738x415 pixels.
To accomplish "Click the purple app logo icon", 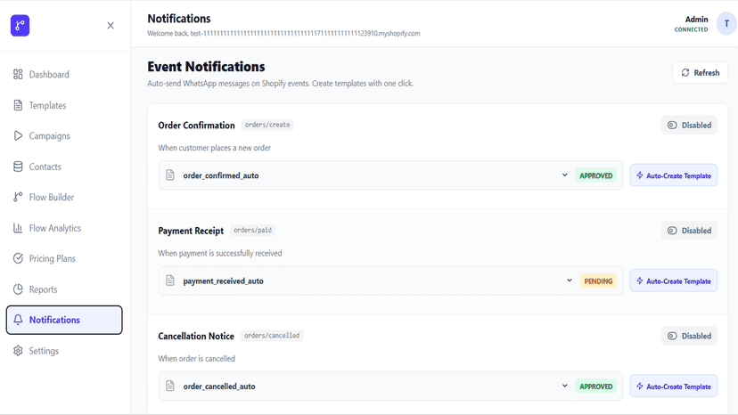I will click(x=20, y=26).
